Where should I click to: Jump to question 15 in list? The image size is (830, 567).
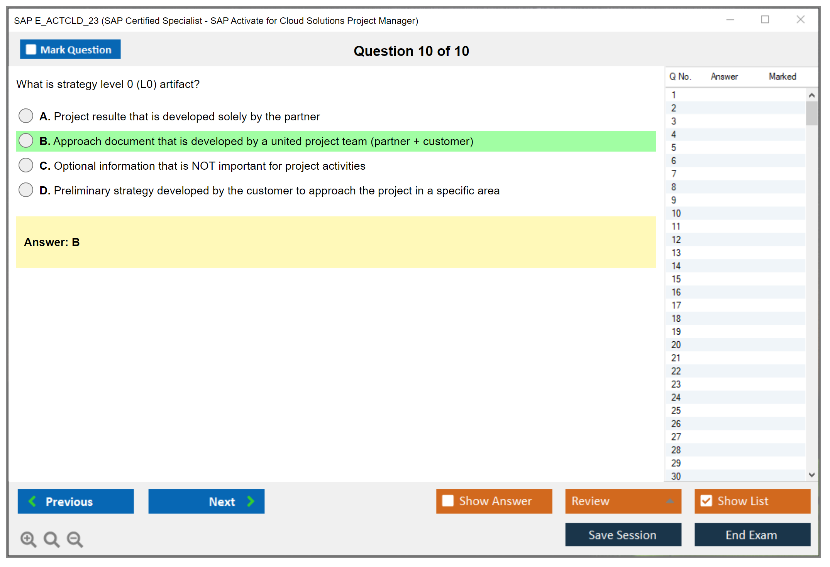(676, 279)
